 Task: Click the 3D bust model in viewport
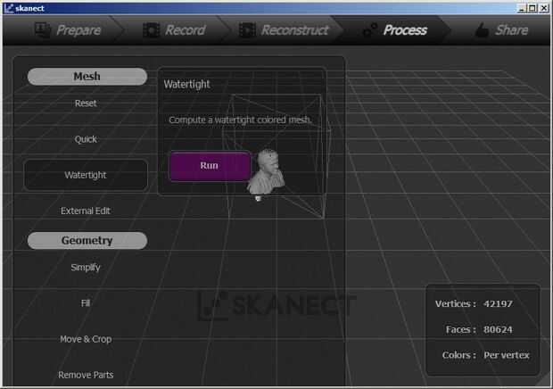tap(267, 172)
